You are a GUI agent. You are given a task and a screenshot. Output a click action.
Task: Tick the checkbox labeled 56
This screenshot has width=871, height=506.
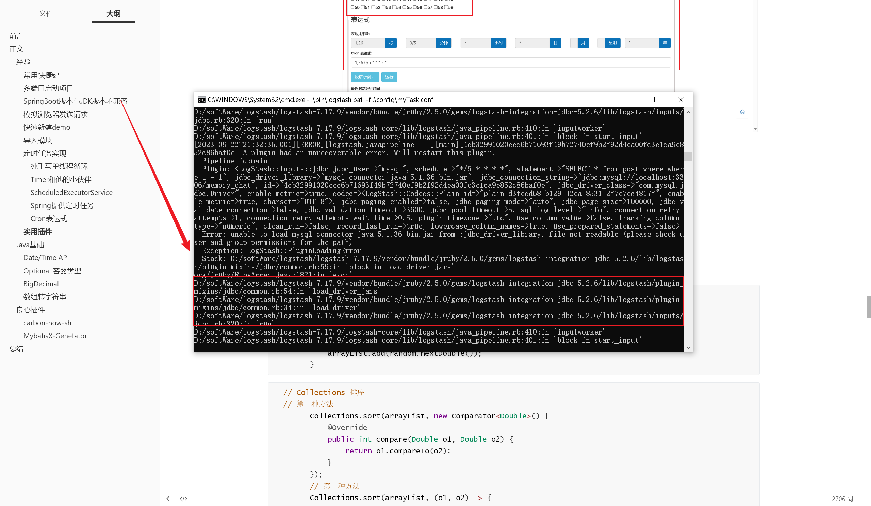415,7
